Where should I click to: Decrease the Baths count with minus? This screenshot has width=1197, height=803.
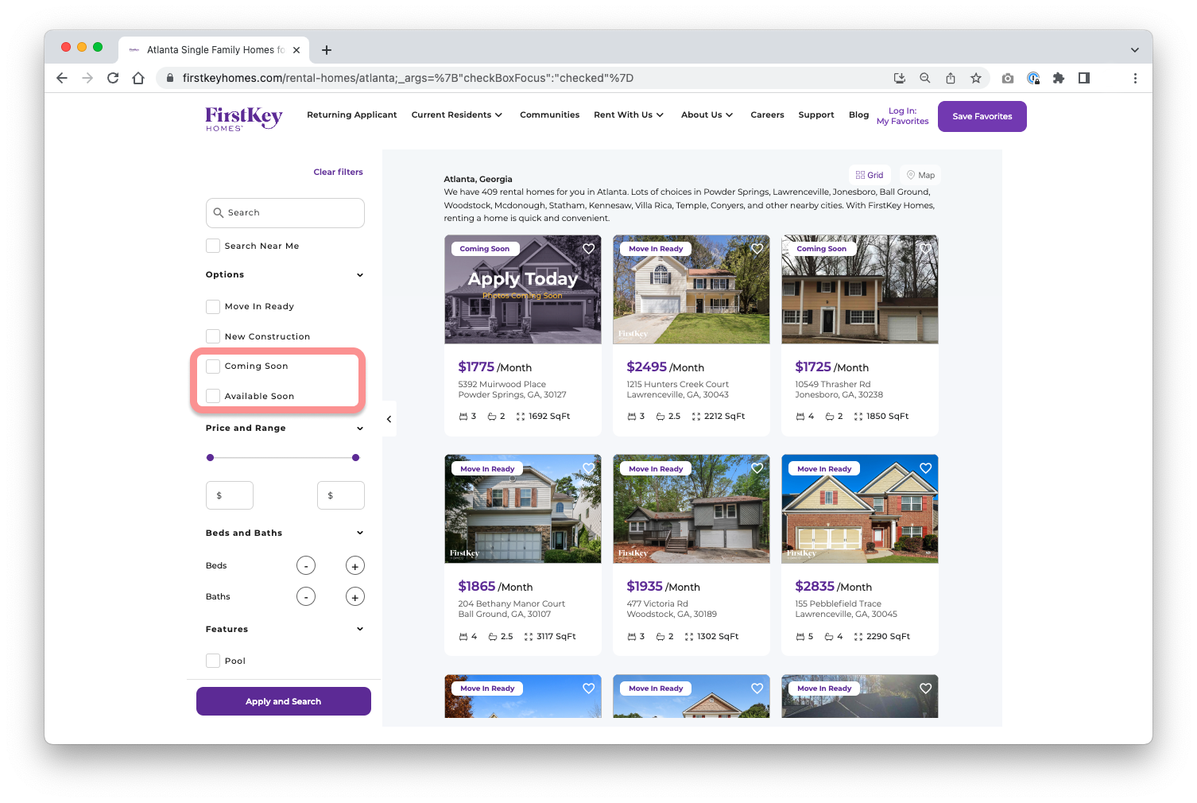click(x=306, y=597)
